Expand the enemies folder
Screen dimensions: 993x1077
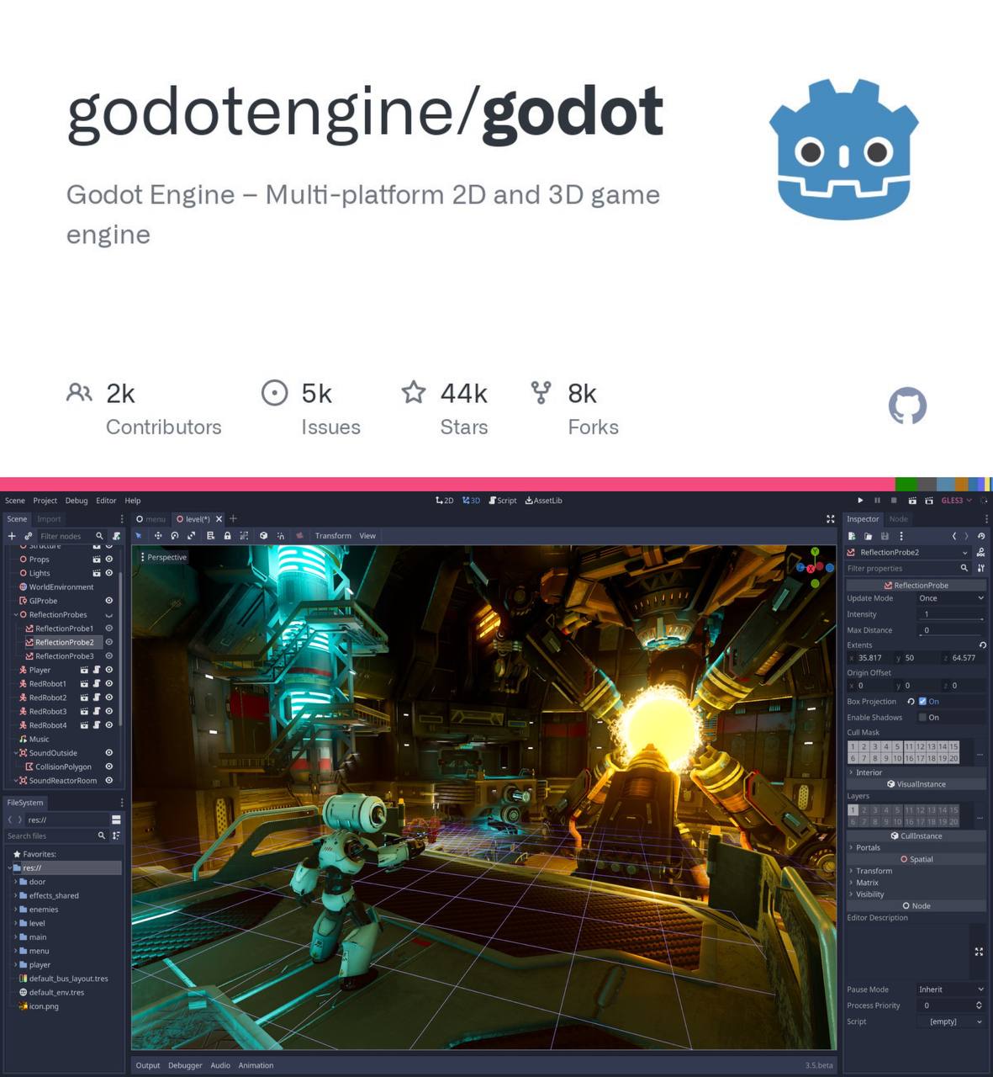coord(15,910)
